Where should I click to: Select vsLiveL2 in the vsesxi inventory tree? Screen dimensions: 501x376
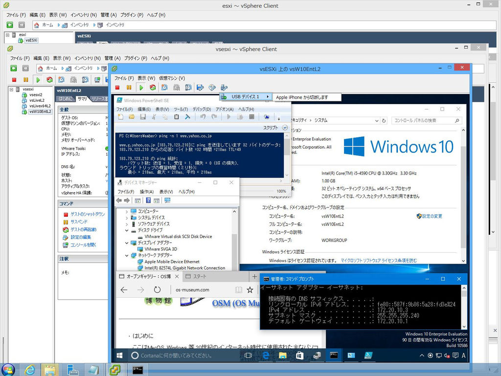(x=37, y=101)
